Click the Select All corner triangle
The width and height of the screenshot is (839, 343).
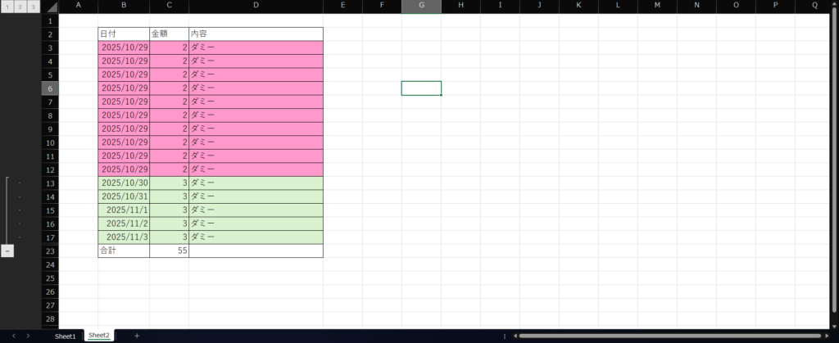point(51,7)
